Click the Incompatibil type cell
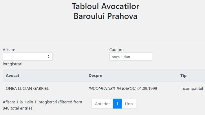205x115 pixels. coord(192,89)
